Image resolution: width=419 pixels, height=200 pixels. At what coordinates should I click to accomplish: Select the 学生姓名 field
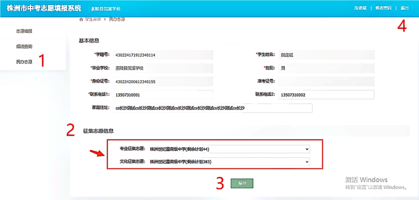pos(326,55)
